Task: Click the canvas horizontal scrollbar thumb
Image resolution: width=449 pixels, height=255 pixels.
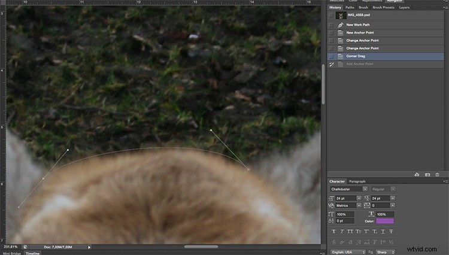Action: tap(201, 247)
